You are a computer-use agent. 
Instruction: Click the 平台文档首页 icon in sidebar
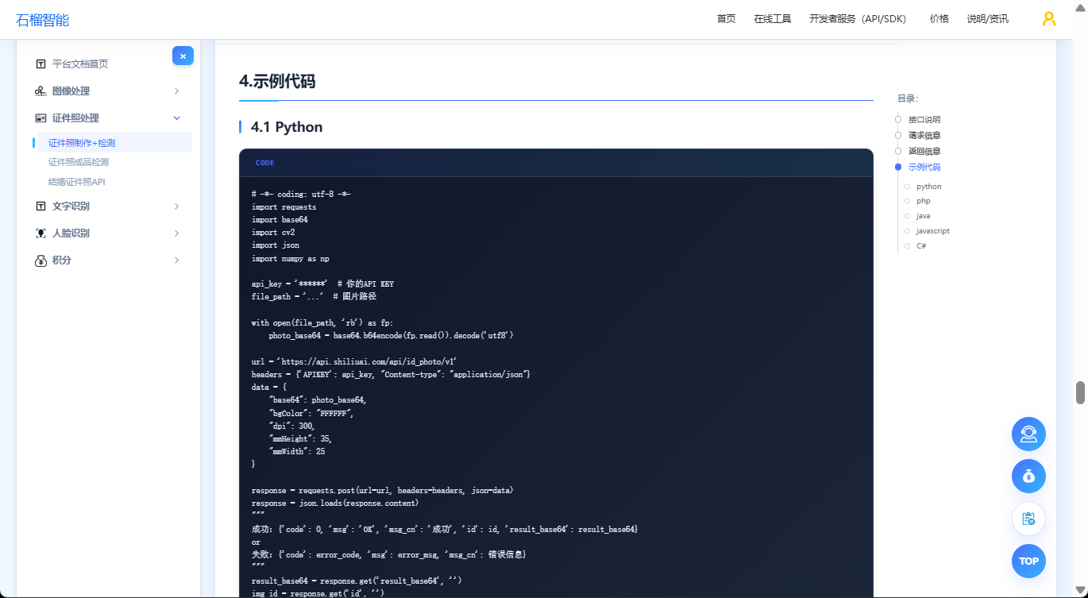pos(41,64)
